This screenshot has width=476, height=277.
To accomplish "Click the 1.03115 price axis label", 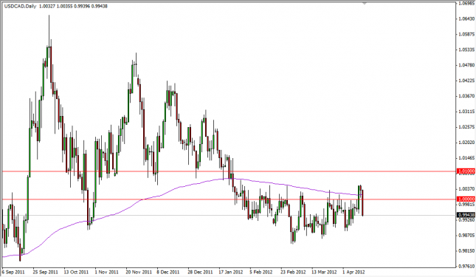I will [466, 112].
